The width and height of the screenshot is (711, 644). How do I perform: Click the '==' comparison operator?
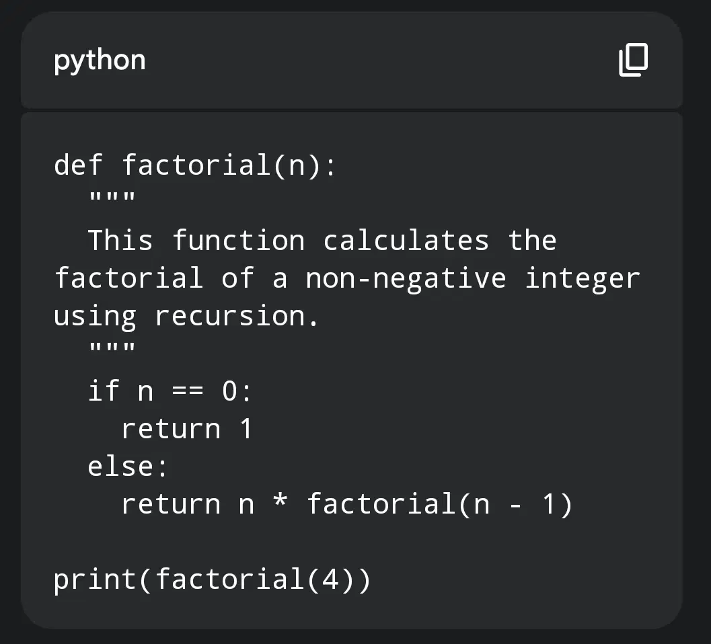point(188,391)
